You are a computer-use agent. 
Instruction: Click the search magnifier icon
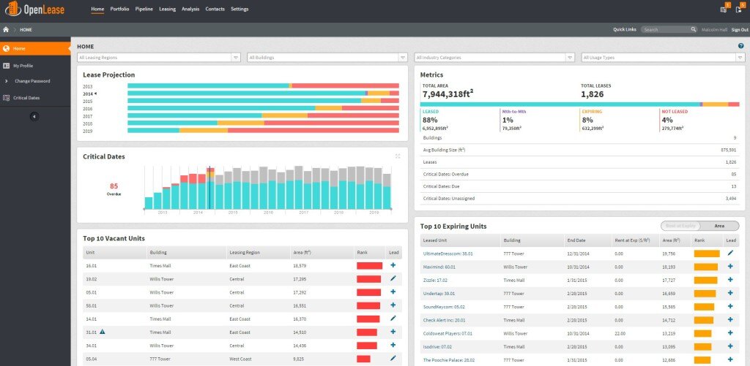(693, 30)
